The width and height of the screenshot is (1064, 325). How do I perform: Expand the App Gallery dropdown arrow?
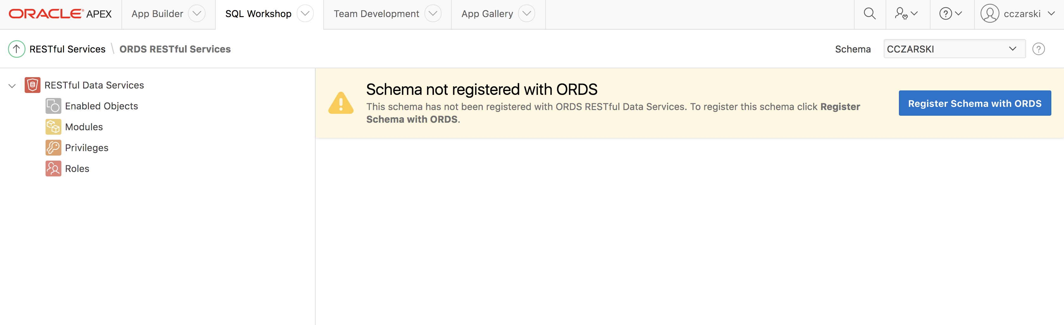(x=527, y=14)
